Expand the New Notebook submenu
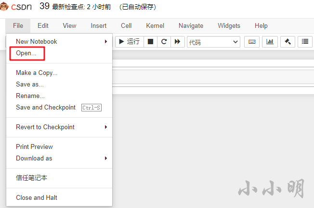 click(x=59, y=42)
